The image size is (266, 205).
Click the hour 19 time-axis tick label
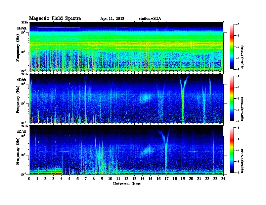183,179
